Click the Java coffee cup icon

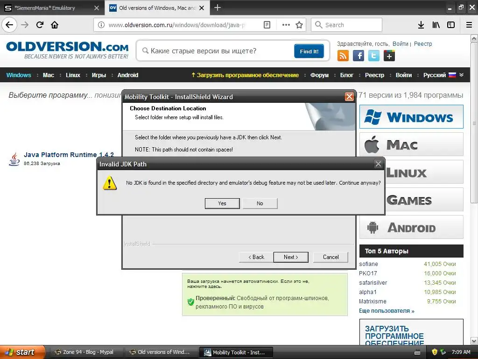tap(14, 159)
